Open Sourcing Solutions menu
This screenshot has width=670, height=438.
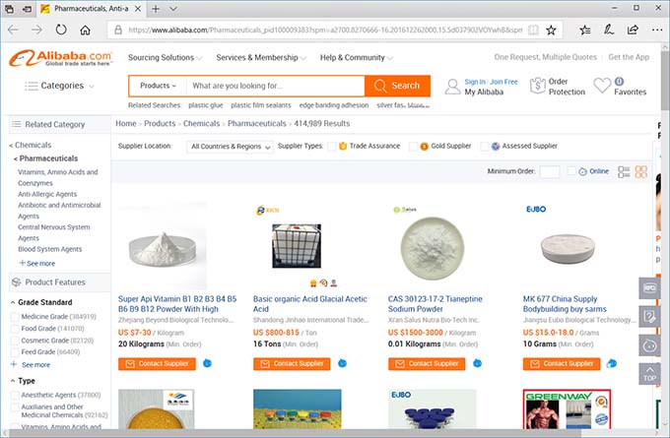(165, 57)
